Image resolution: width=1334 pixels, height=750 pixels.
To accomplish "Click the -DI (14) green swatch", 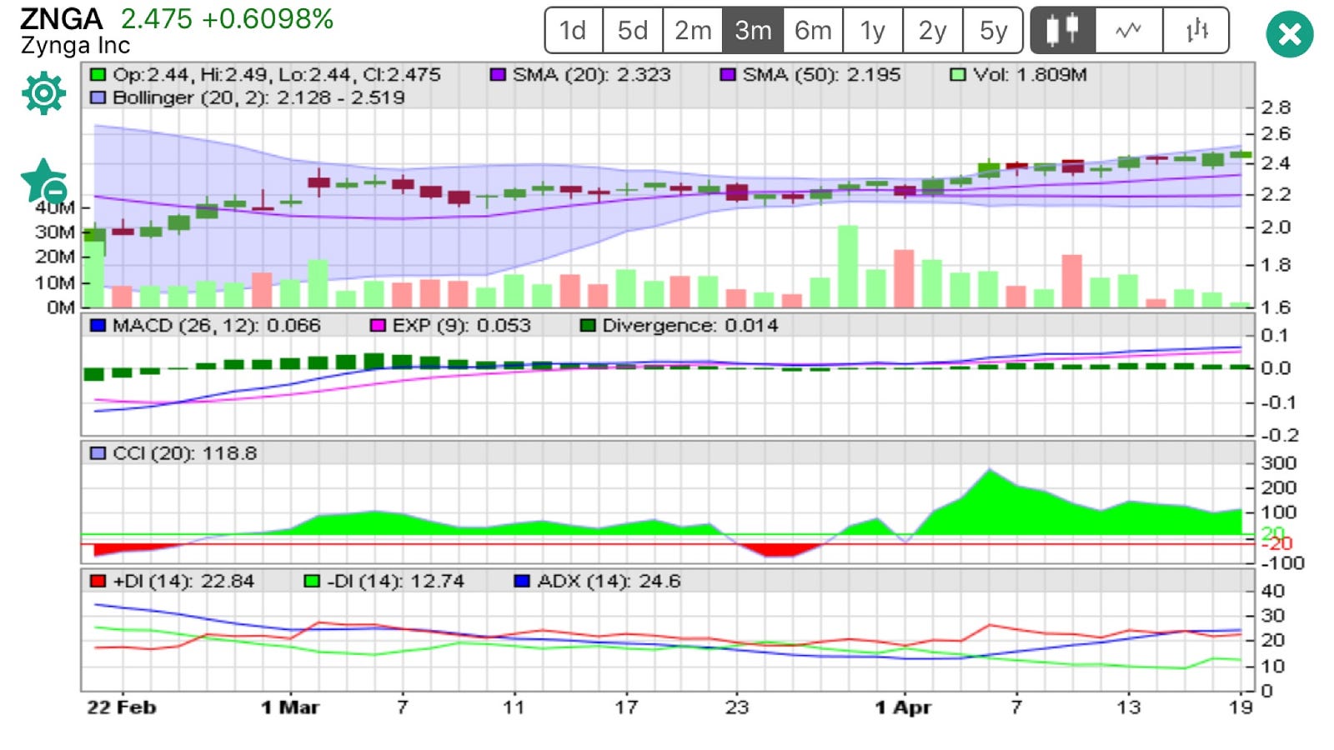I will pyautogui.click(x=312, y=581).
